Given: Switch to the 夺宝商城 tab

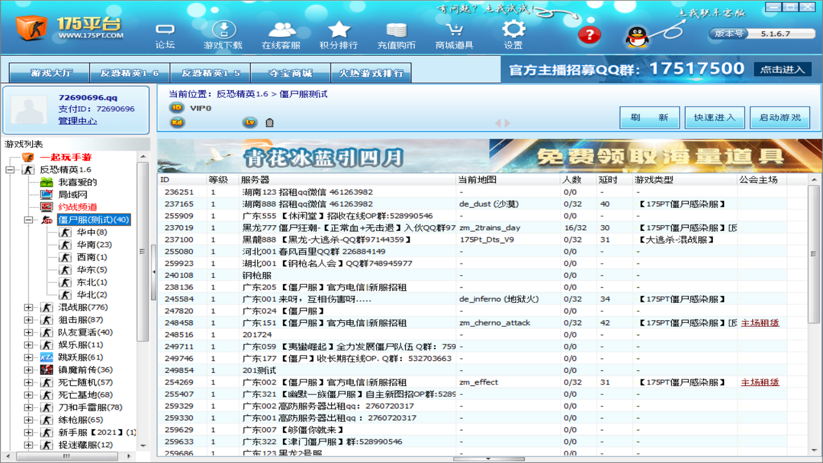Looking at the screenshot, I should (x=290, y=73).
